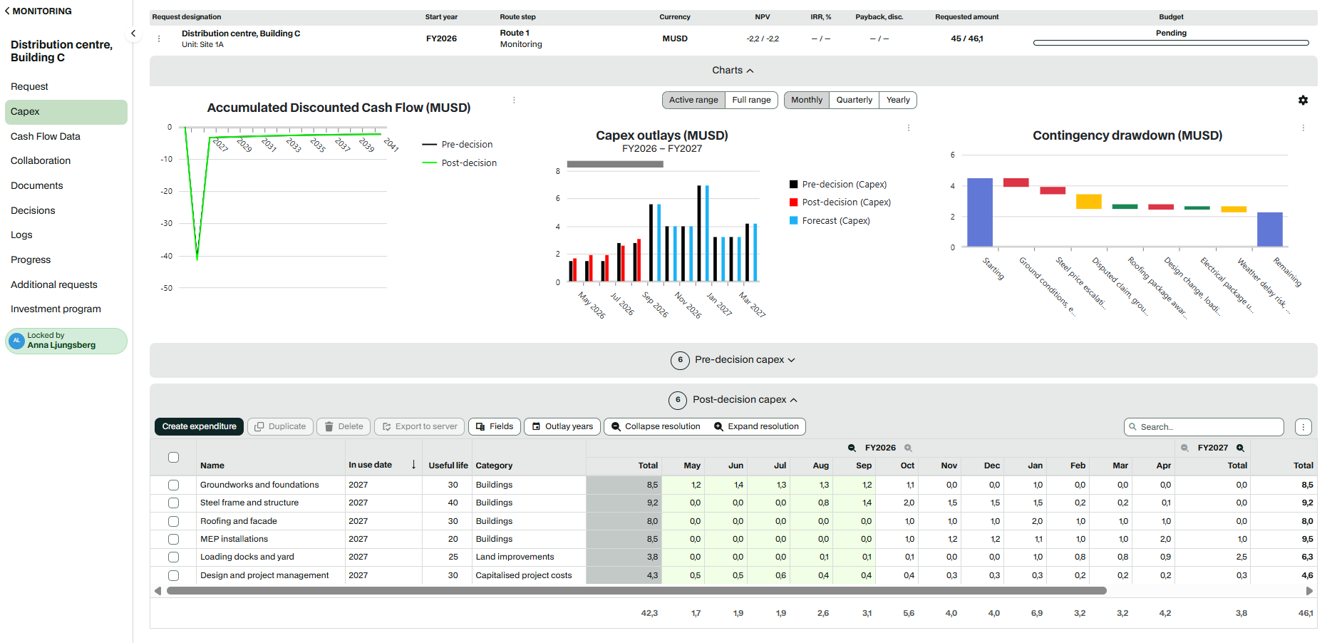Go to Investment program page
Viewport: 1332px width, 643px height.
56,309
